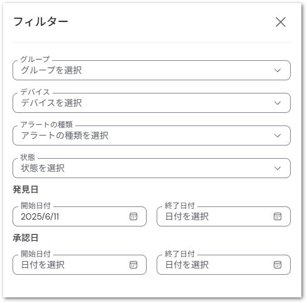Click the 2025/6/11 start date value
Screen dimensions: 307x303
40,216
